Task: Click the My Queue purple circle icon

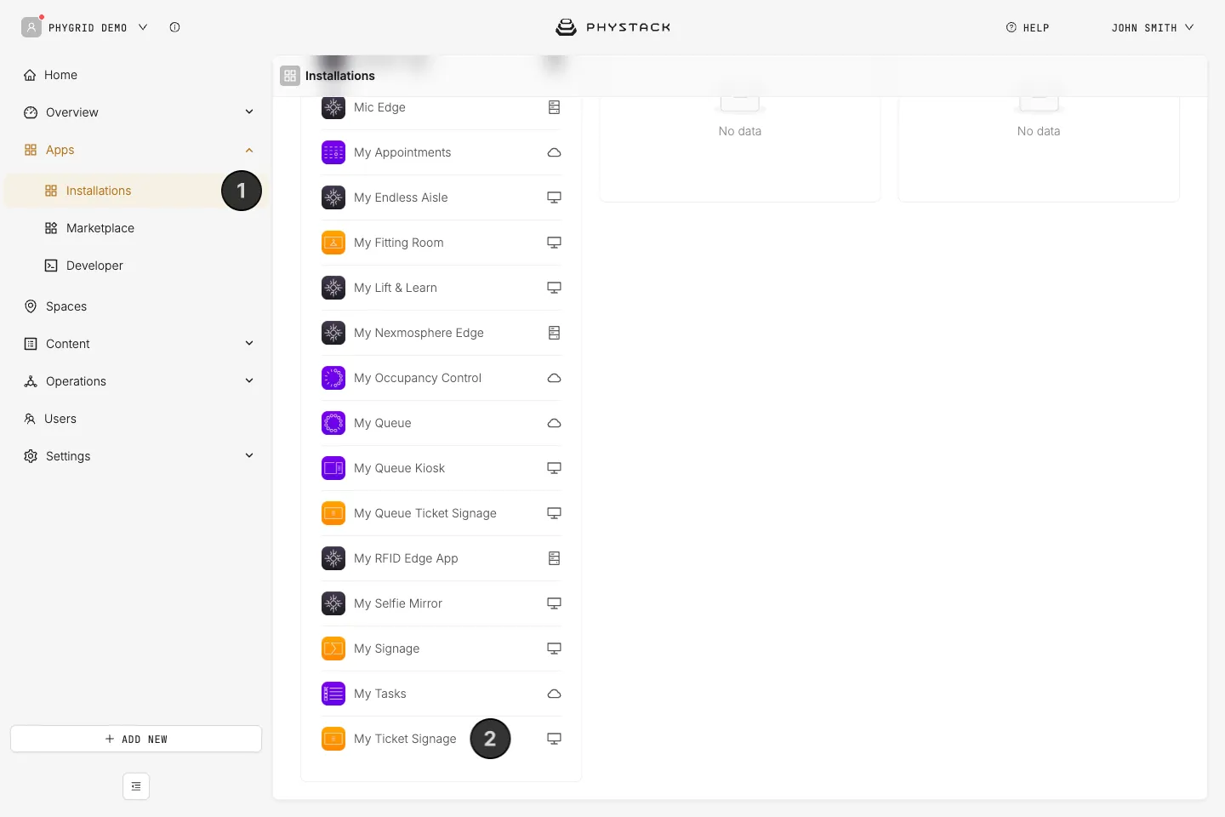Action: (x=333, y=423)
